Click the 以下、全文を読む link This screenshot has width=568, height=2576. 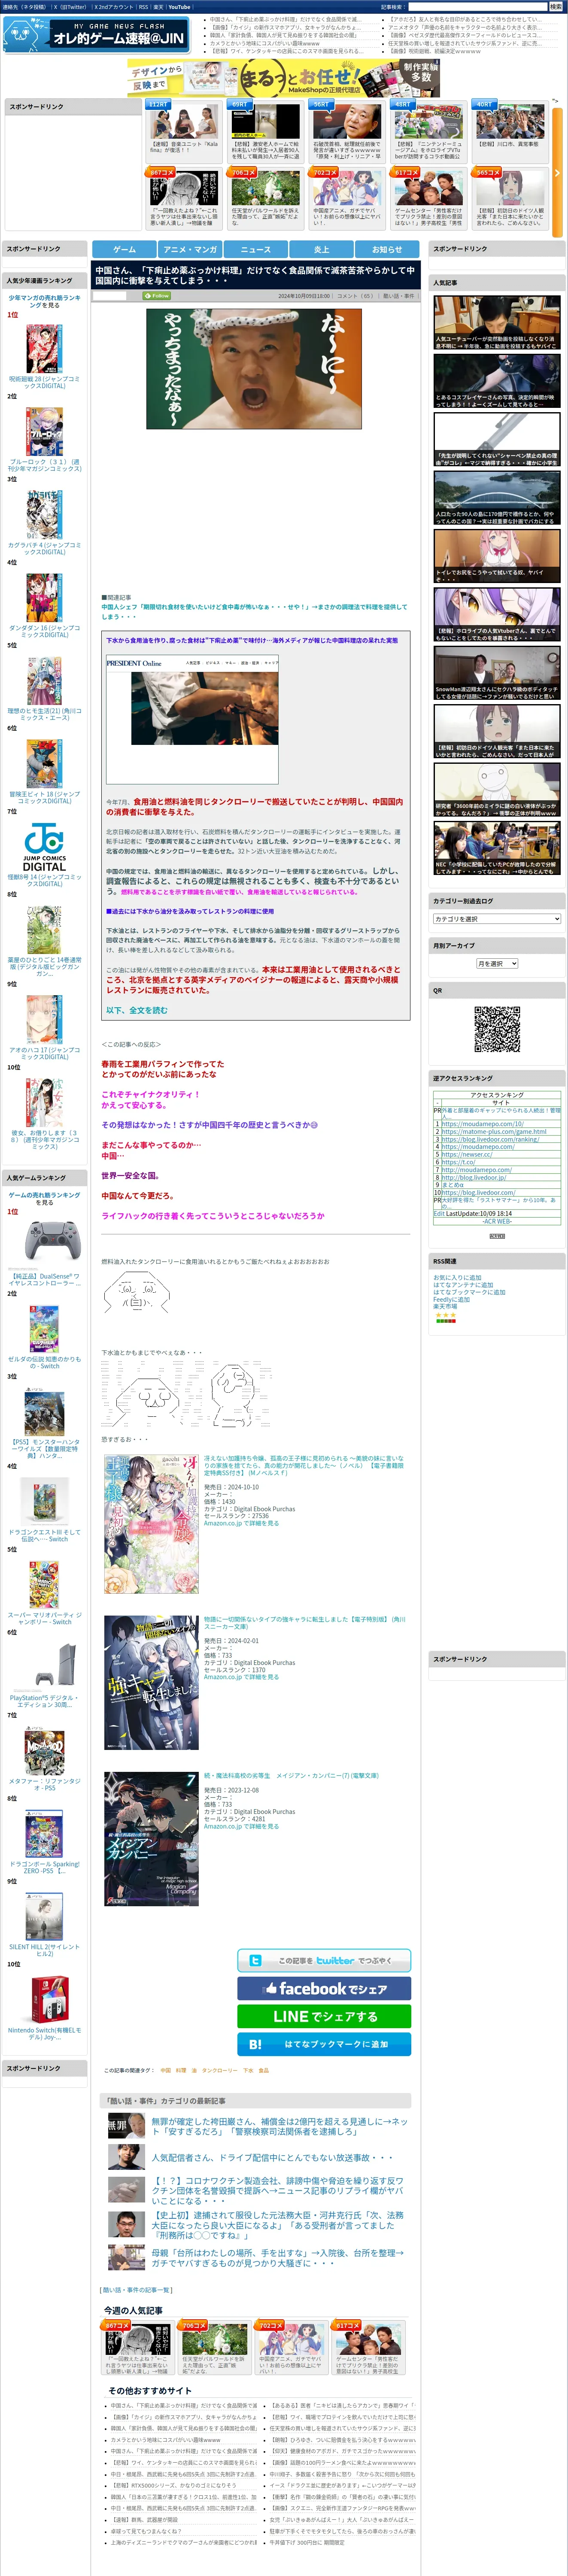137,1010
